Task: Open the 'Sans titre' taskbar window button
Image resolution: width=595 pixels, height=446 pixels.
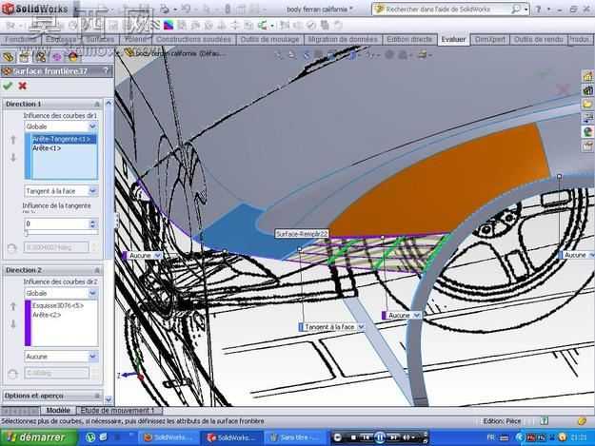Action: (x=294, y=437)
